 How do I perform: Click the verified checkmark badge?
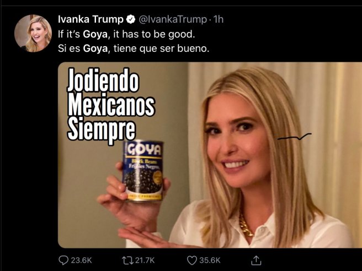(131, 19)
